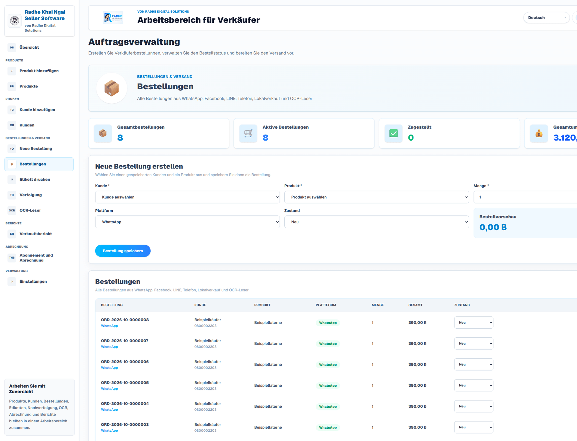Click the Bestellung speichern button
Viewport: 577px width, 441px height.
point(123,251)
